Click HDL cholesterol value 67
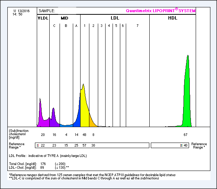 tap(185, 134)
